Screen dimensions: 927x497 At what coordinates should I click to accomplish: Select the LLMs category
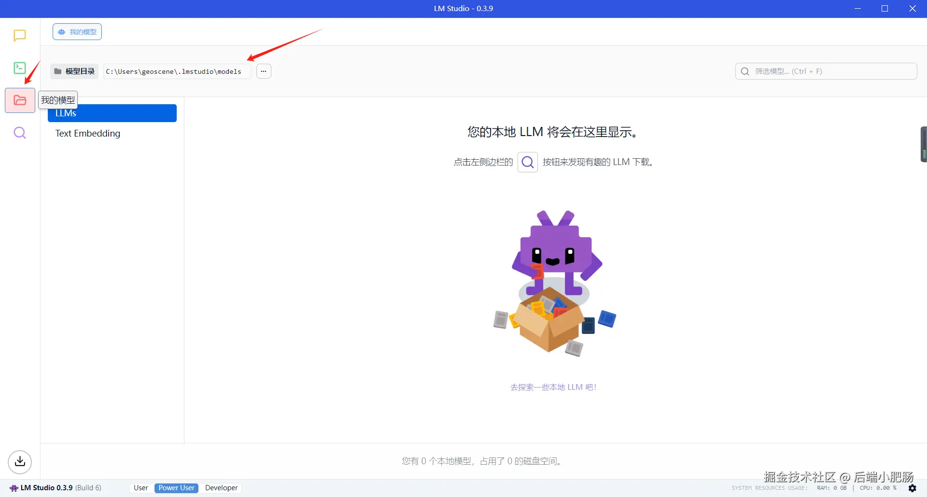(x=112, y=113)
